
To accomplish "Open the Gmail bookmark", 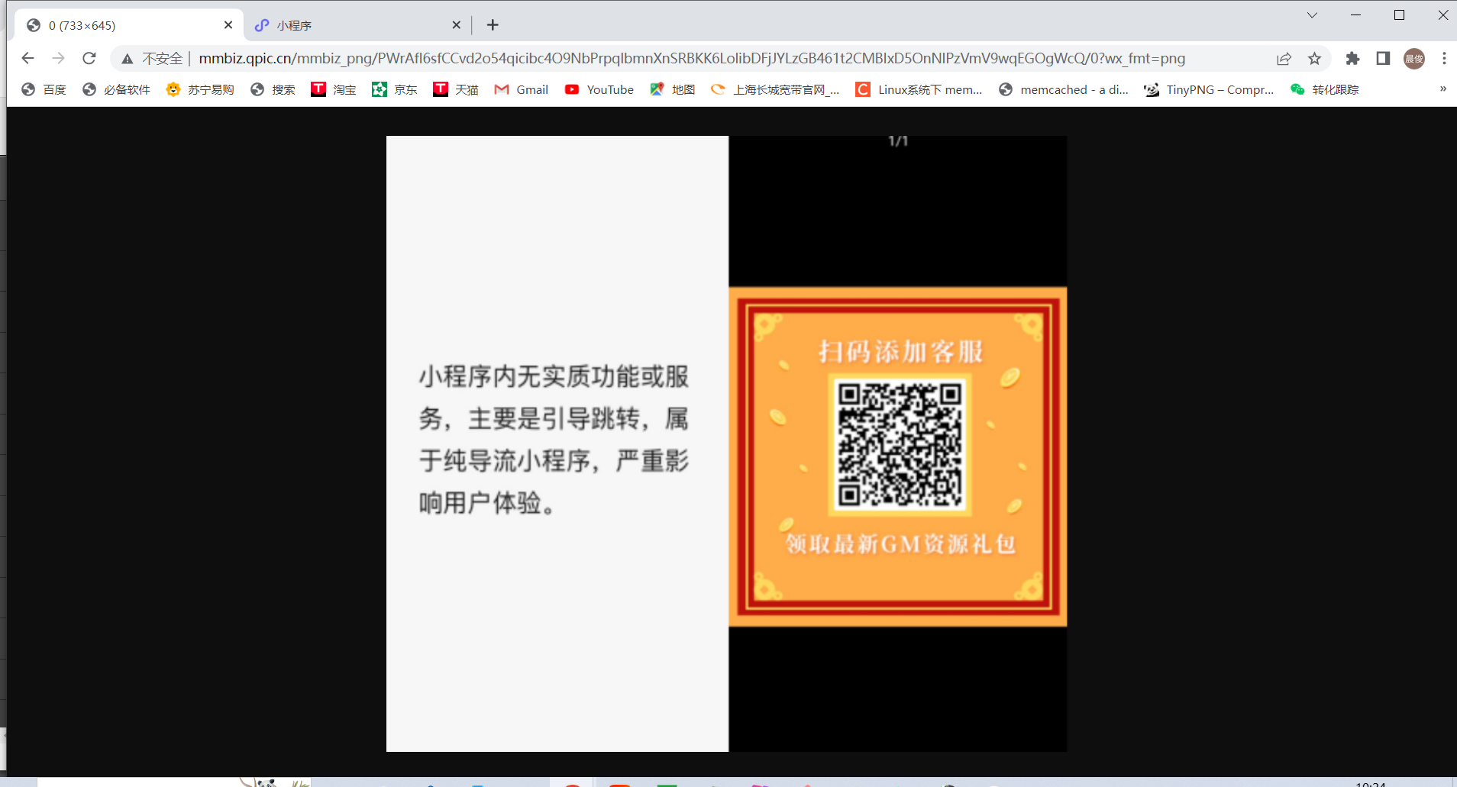I will coord(522,89).
